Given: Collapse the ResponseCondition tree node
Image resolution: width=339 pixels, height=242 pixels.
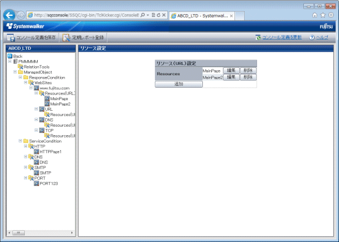Looking at the screenshot, I should point(20,77).
